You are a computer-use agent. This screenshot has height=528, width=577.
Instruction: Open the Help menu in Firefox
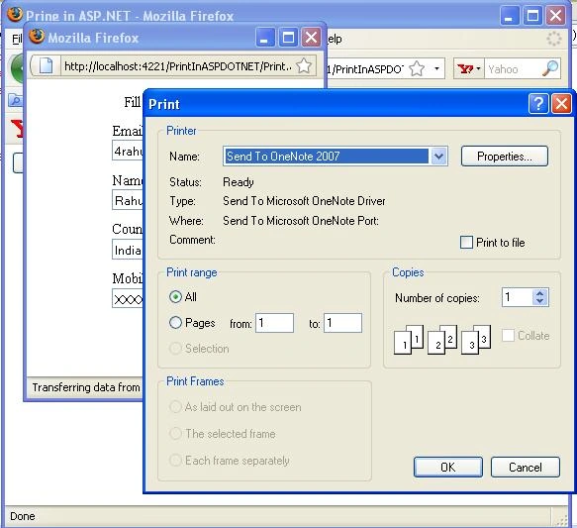coord(335,39)
